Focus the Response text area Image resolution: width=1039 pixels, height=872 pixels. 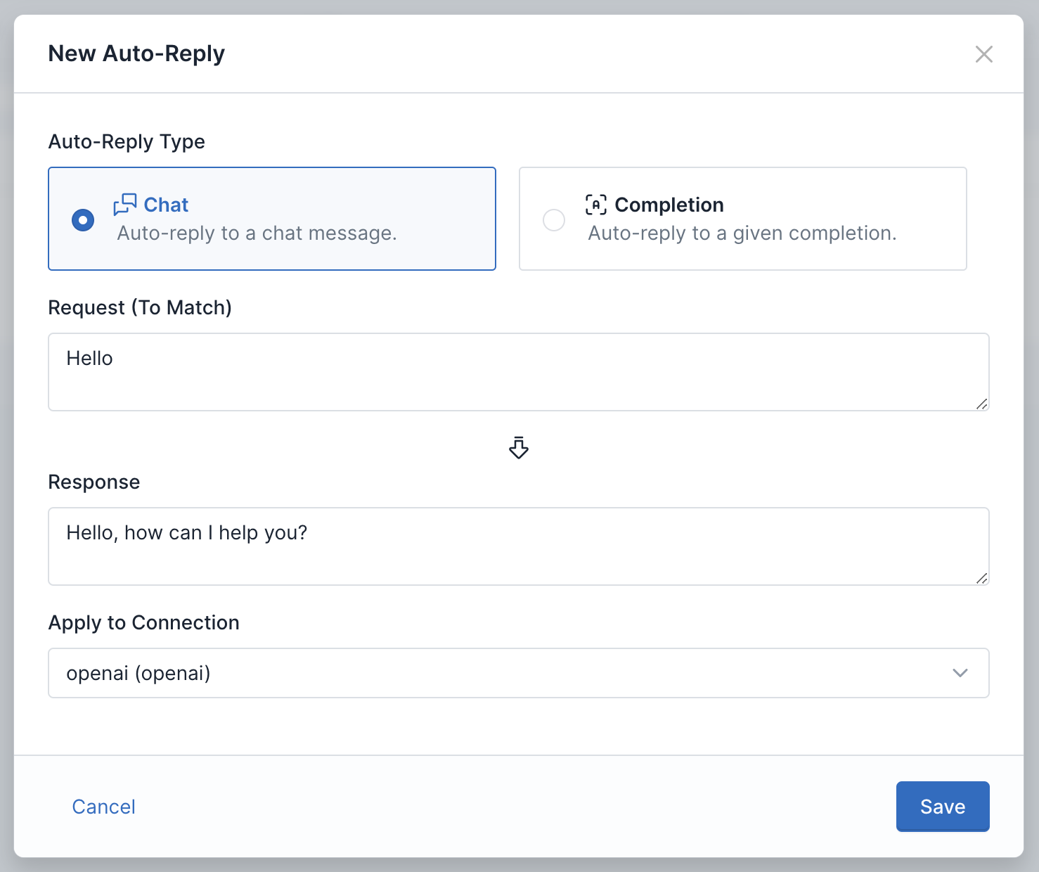click(x=519, y=546)
